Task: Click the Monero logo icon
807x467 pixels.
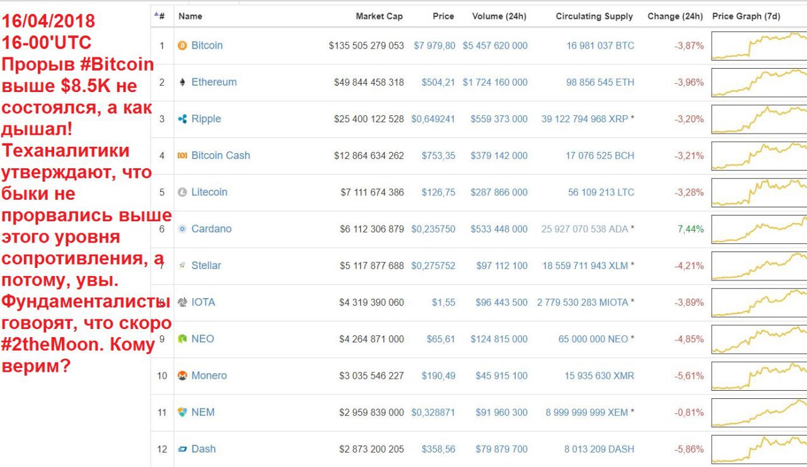Action: pos(182,376)
